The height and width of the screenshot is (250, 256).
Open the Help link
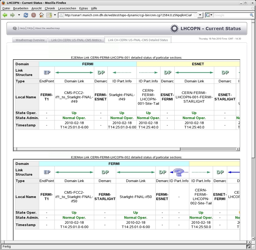22,28
